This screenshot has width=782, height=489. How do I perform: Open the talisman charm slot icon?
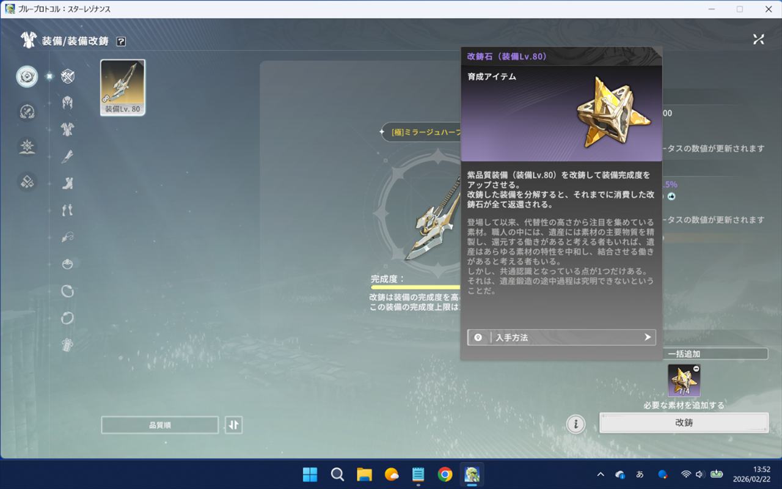coord(67,345)
